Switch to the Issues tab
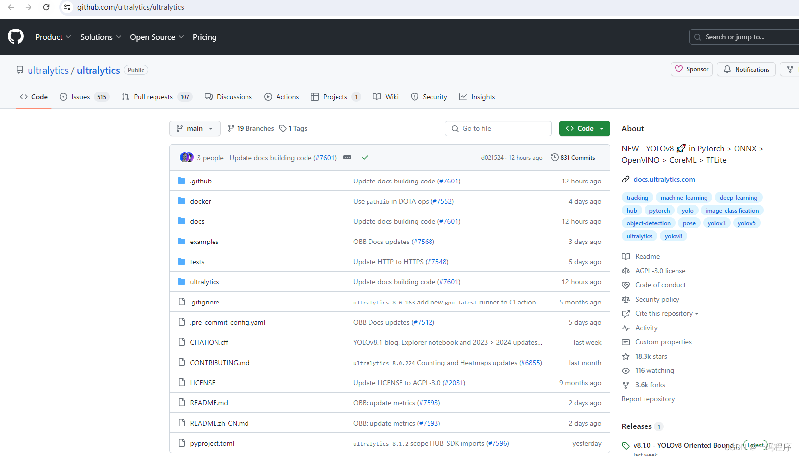The image size is (799, 456). click(84, 97)
